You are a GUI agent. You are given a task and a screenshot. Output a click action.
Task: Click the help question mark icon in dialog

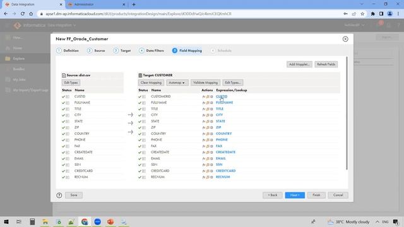(59, 195)
